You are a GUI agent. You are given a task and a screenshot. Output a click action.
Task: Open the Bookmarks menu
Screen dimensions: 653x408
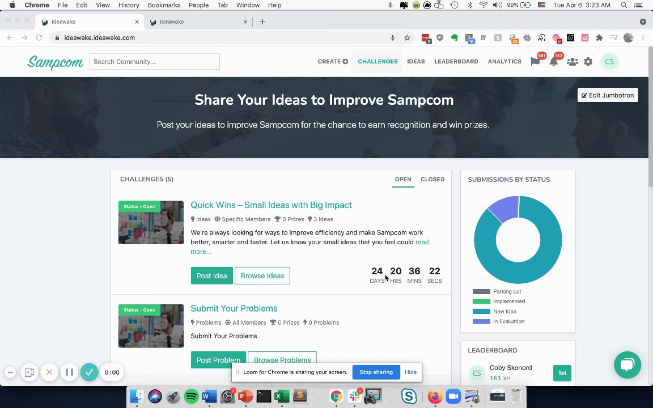(164, 5)
